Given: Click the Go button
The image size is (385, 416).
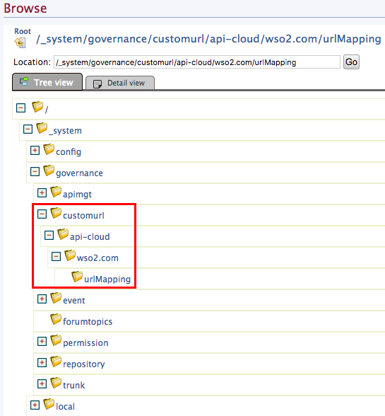Looking at the screenshot, I should 351,62.
